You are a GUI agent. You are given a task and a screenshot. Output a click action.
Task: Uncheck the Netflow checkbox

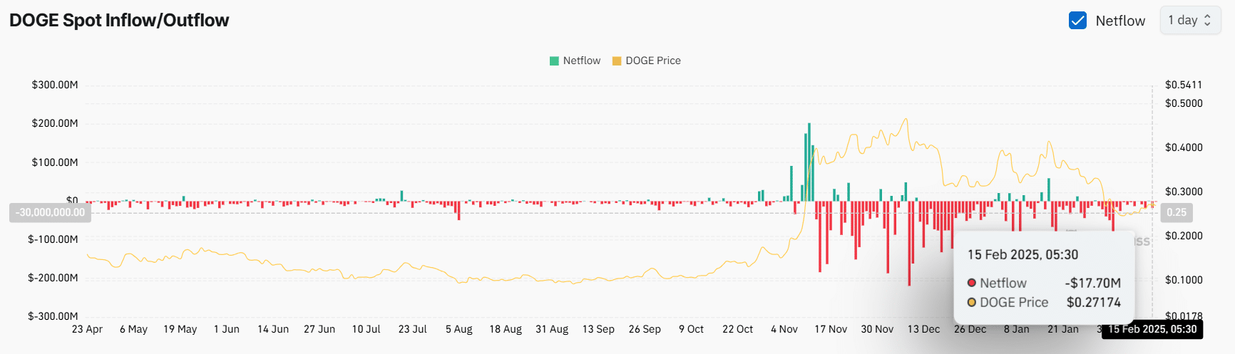click(1077, 21)
